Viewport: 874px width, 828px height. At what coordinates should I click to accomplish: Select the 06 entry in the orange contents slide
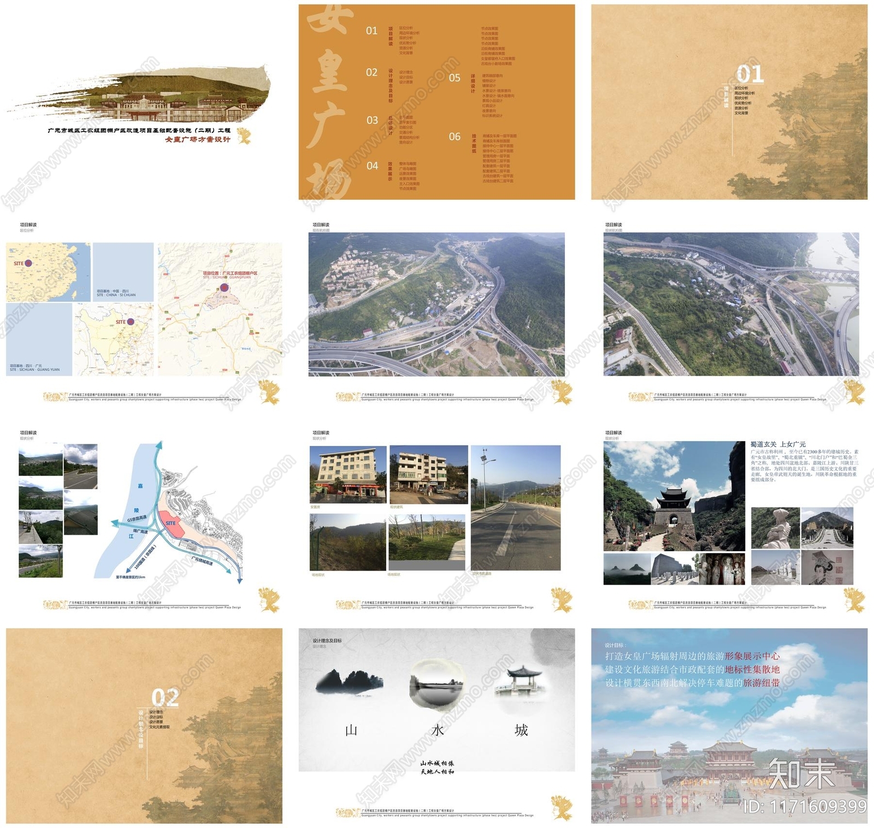coord(454,136)
